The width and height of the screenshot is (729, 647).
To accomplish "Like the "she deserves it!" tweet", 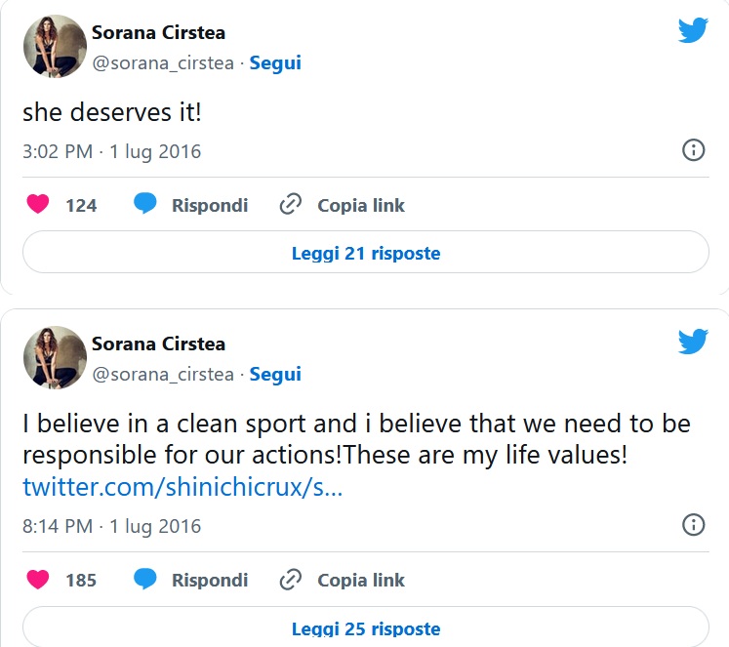I will click(x=38, y=205).
